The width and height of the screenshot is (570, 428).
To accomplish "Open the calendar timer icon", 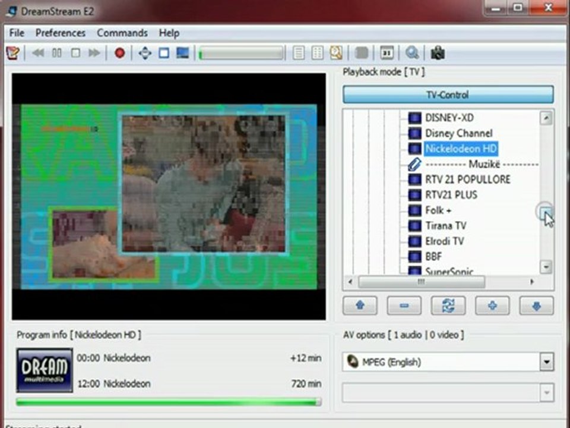I will 387,53.
